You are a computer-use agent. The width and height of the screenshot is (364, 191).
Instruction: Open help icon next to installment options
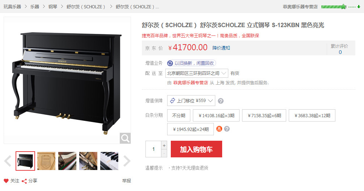coord(227,129)
